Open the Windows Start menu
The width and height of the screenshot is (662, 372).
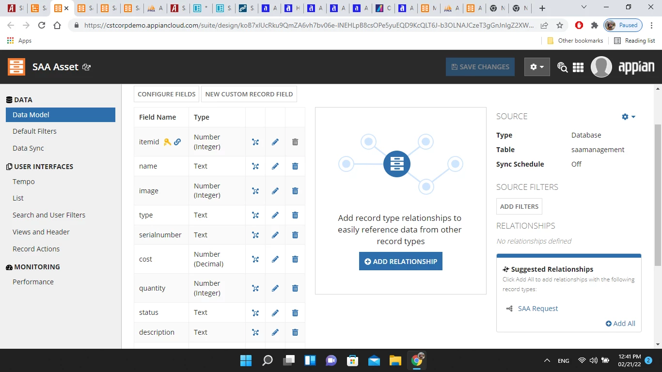pyautogui.click(x=246, y=360)
